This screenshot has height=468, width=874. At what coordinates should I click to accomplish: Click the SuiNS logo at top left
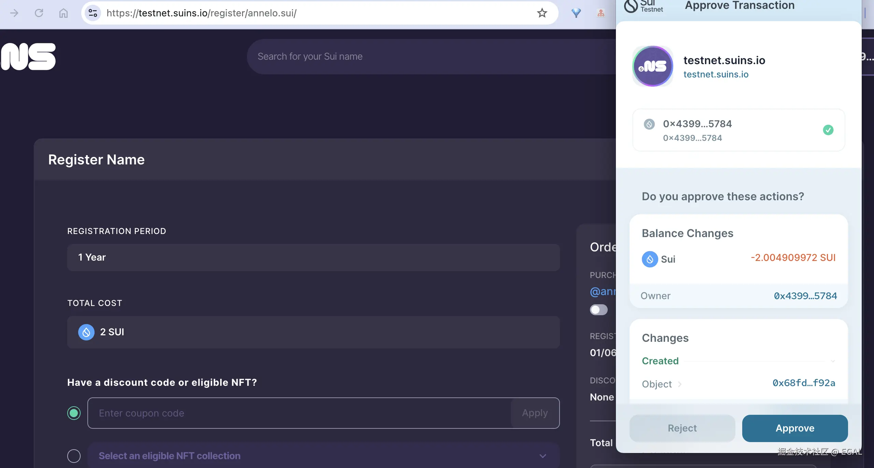tap(29, 57)
